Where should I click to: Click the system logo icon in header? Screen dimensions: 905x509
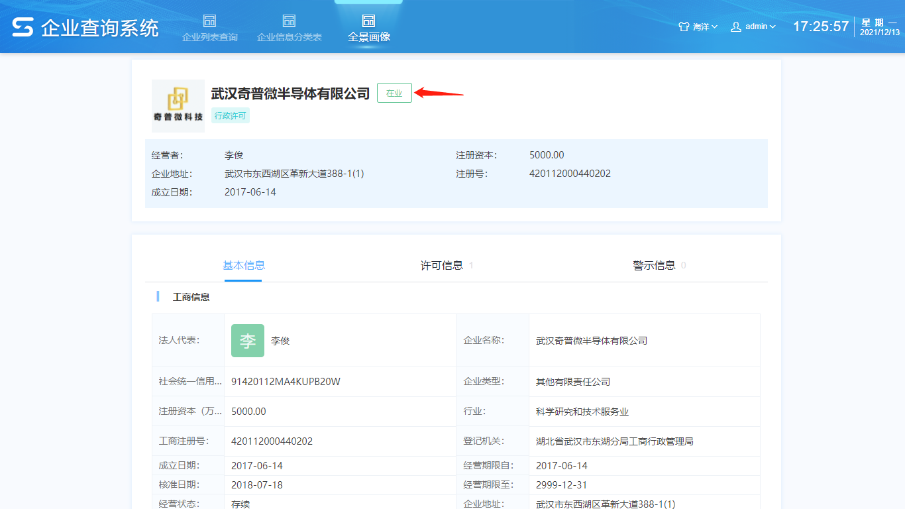(23, 27)
